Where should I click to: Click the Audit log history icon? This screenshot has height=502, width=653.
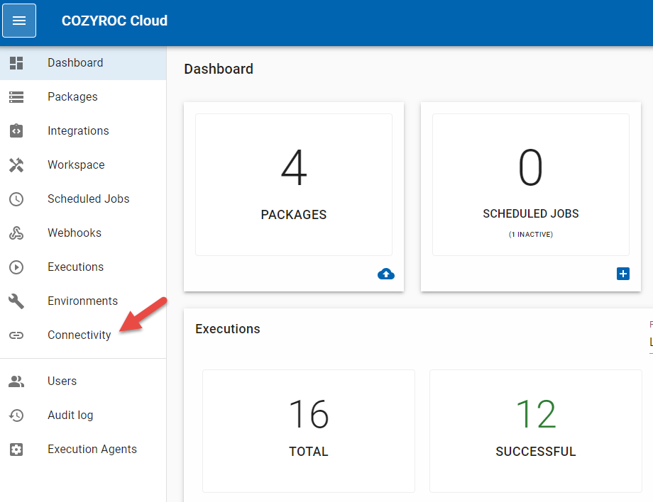coord(16,415)
